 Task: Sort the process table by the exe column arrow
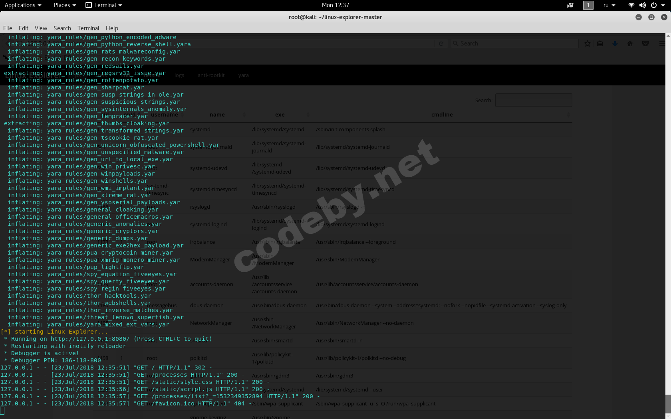(x=308, y=115)
